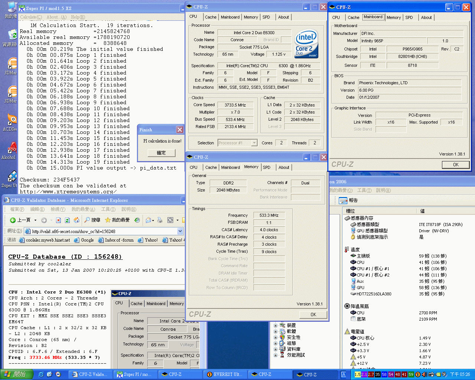Expand the 組態 tree node

point(276,343)
